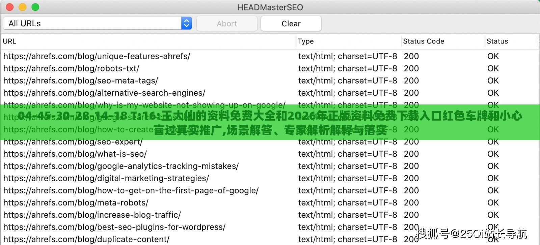540x245 pixels.
Task: Click the Clear button
Action: (291, 24)
